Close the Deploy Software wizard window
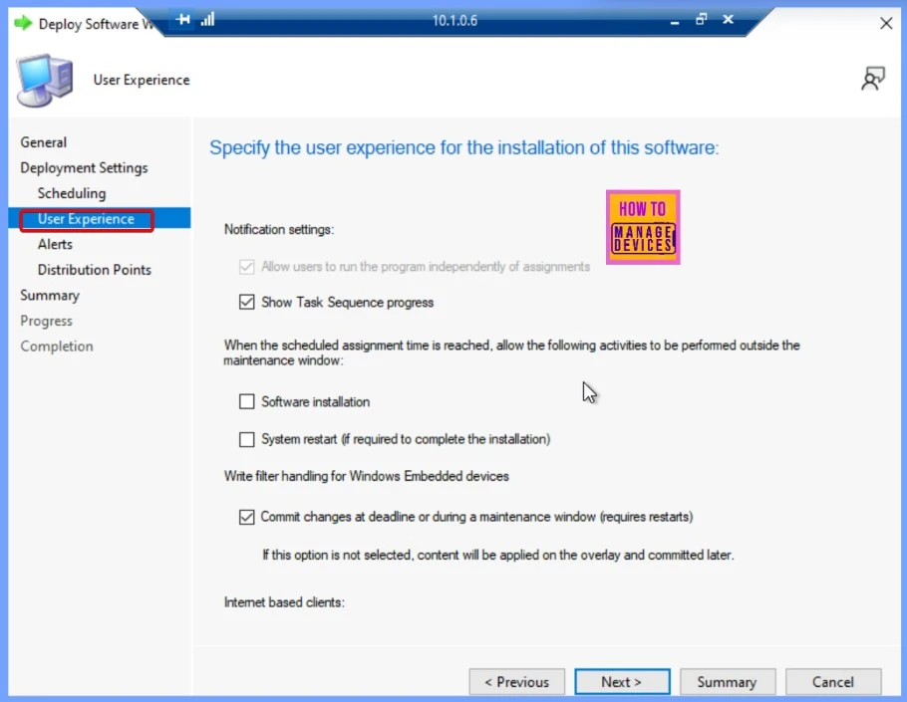This screenshot has width=907, height=702. click(886, 24)
